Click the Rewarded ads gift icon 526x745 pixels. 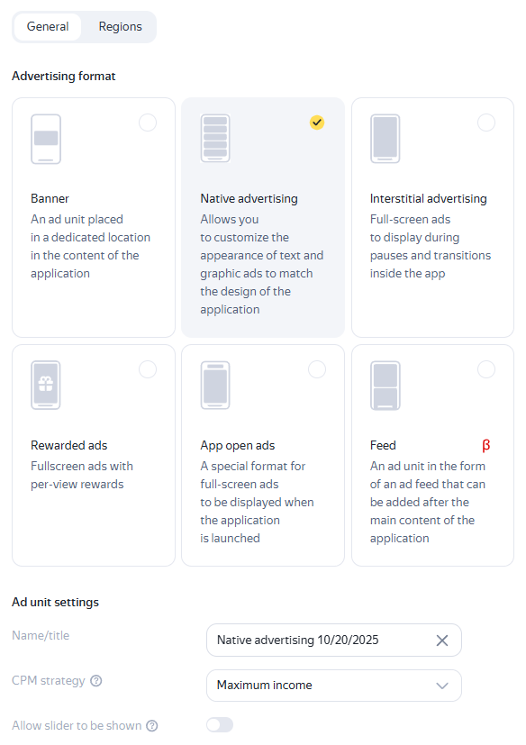46,385
